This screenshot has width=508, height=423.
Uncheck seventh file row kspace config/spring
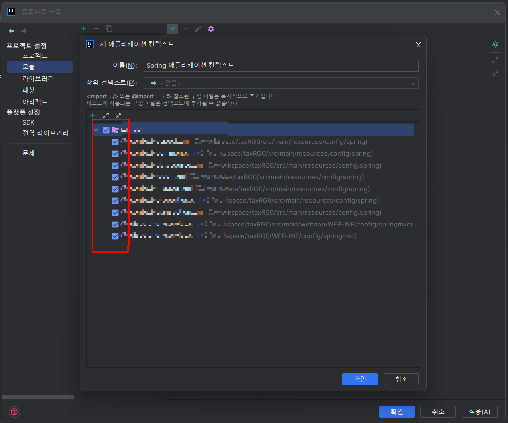pyautogui.click(x=115, y=213)
